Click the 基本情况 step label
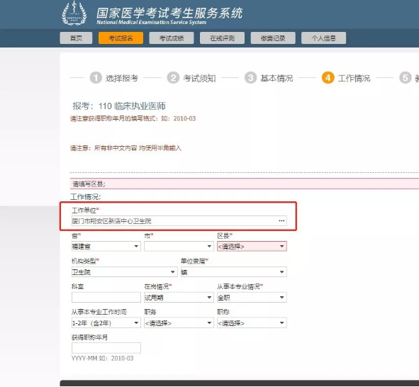This screenshot has height=387, width=419. [x=276, y=78]
